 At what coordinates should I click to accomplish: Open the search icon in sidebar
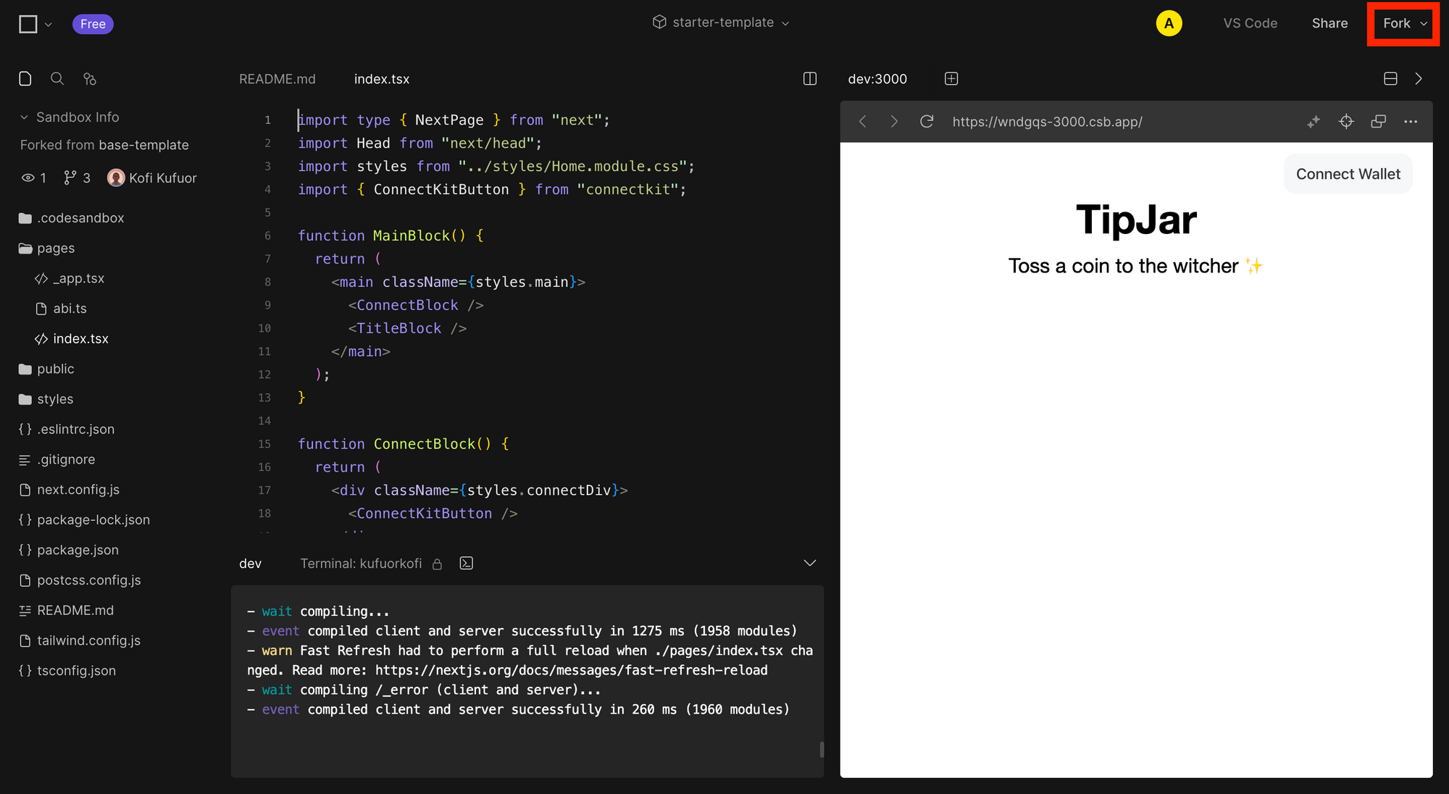coord(57,78)
